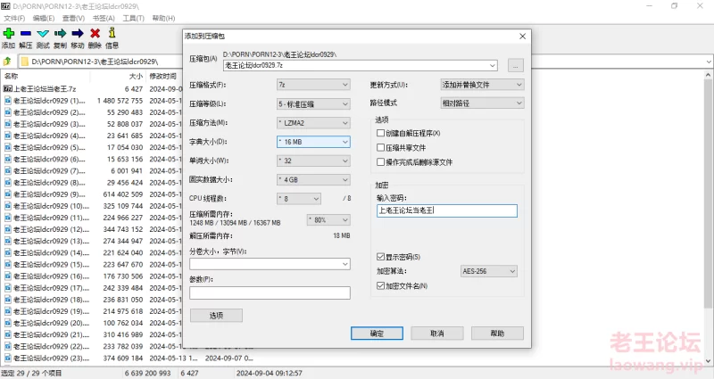Click the Cancel (取消) button
The image size is (714, 379).
(x=436, y=334)
